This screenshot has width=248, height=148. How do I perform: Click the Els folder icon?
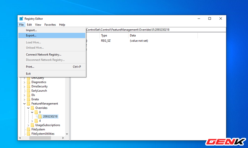coord(28,95)
